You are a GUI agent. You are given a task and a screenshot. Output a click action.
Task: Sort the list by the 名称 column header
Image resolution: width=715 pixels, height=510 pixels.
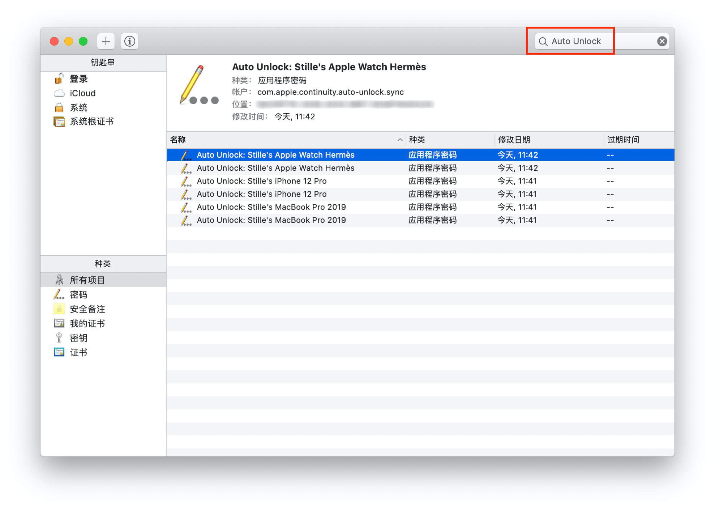[x=286, y=140]
